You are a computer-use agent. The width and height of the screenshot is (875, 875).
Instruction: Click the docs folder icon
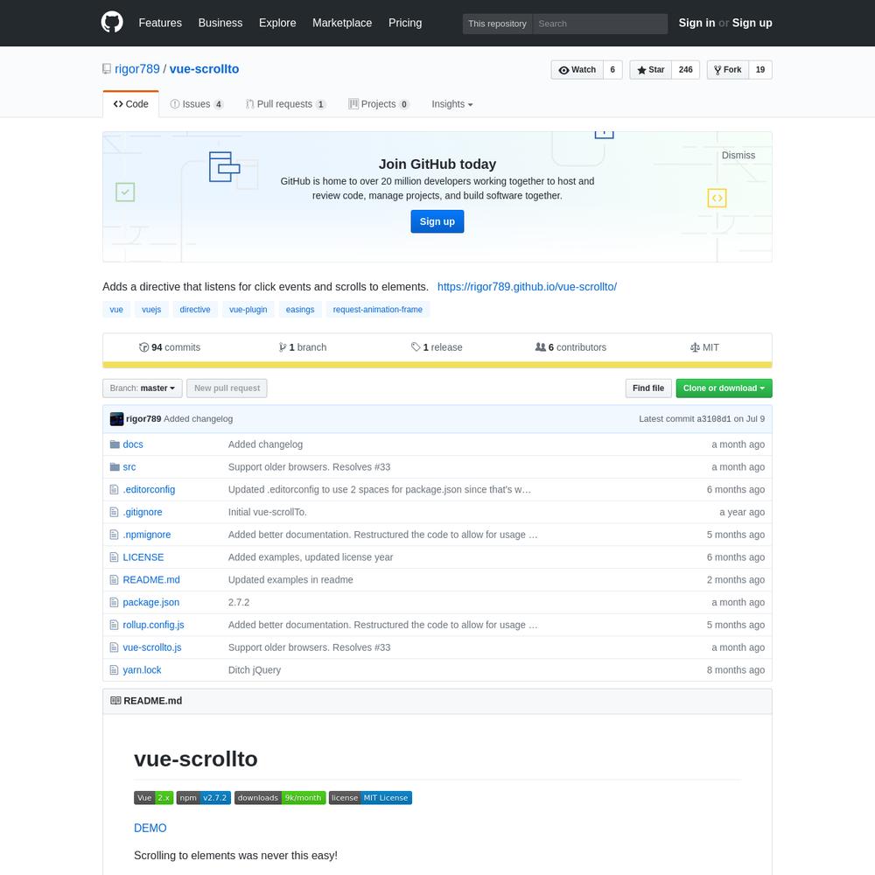point(115,444)
